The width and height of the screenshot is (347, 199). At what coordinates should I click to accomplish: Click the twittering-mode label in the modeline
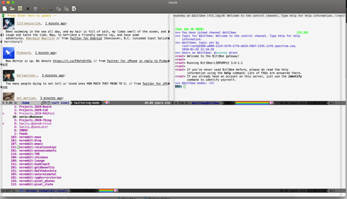pyautogui.click(x=86, y=103)
